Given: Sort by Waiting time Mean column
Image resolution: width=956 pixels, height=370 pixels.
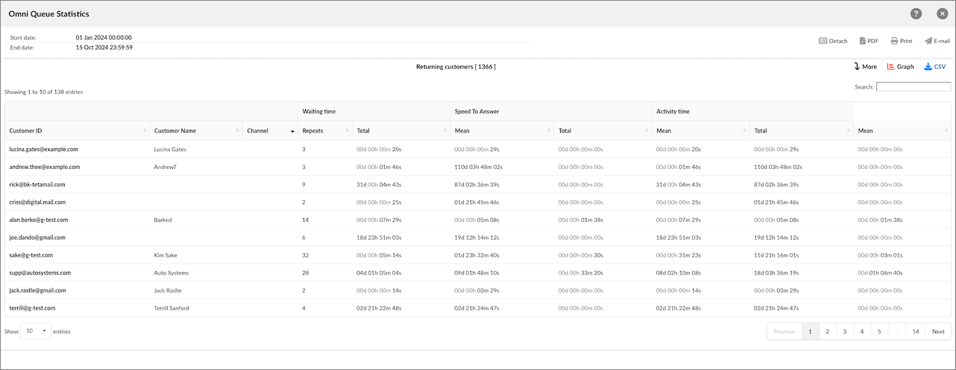Looking at the screenshot, I should 502,130.
